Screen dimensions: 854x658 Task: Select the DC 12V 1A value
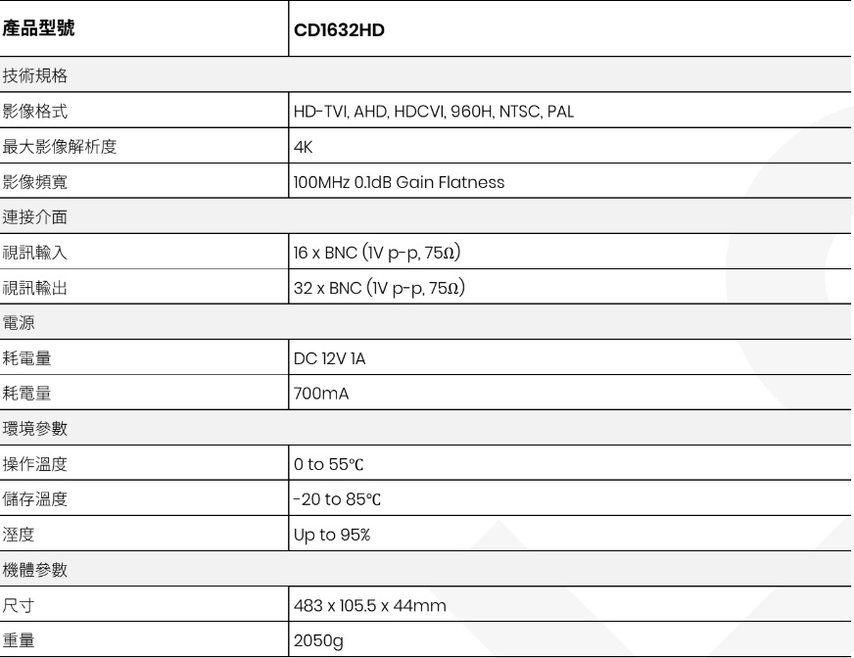click(329, 358)
